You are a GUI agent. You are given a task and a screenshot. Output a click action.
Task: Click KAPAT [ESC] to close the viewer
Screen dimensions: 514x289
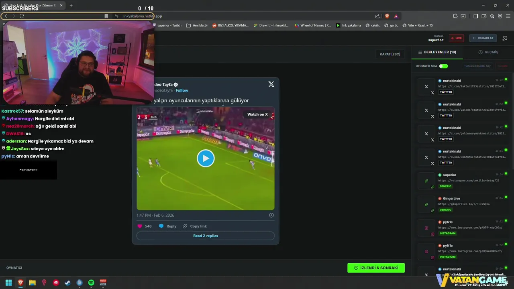click(390, 54)
